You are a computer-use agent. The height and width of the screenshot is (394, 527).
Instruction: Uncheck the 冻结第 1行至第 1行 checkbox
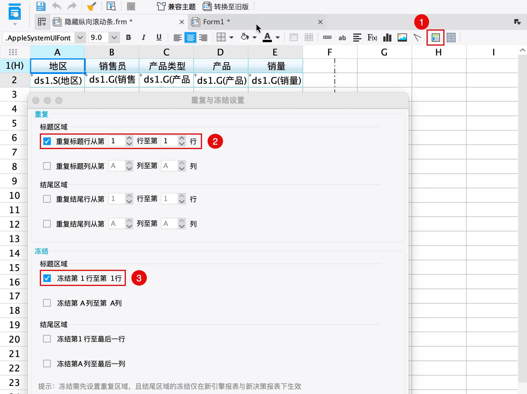(x=47, y=278)
